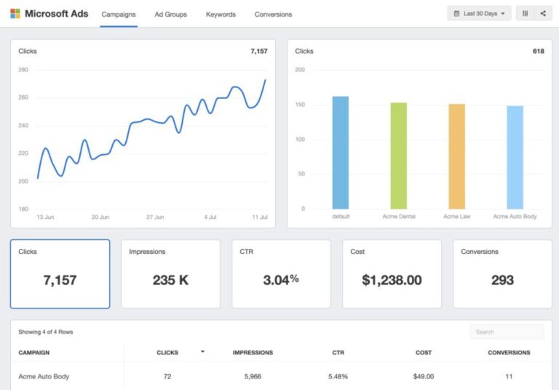Click the default campaign blue bar

(x=341, y=153)
